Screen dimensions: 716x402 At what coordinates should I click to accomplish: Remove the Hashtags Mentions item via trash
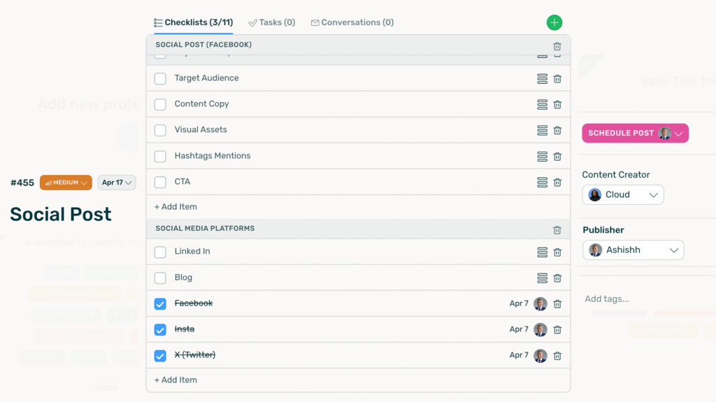557,157
